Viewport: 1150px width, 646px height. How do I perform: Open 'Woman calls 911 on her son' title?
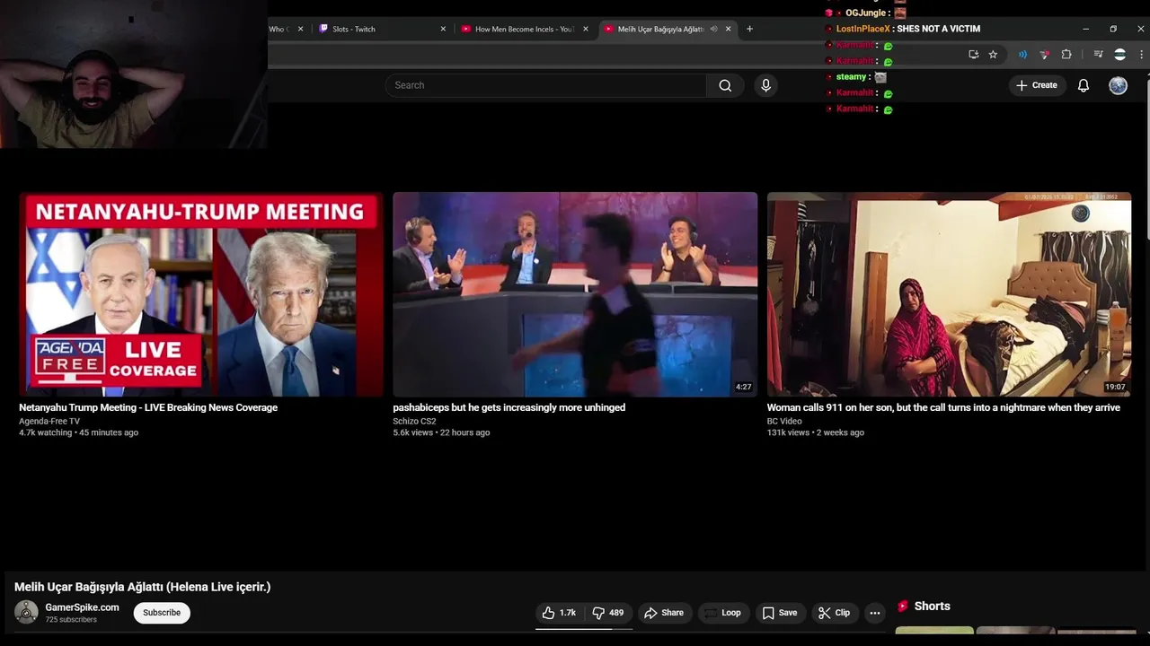point(943,407)
